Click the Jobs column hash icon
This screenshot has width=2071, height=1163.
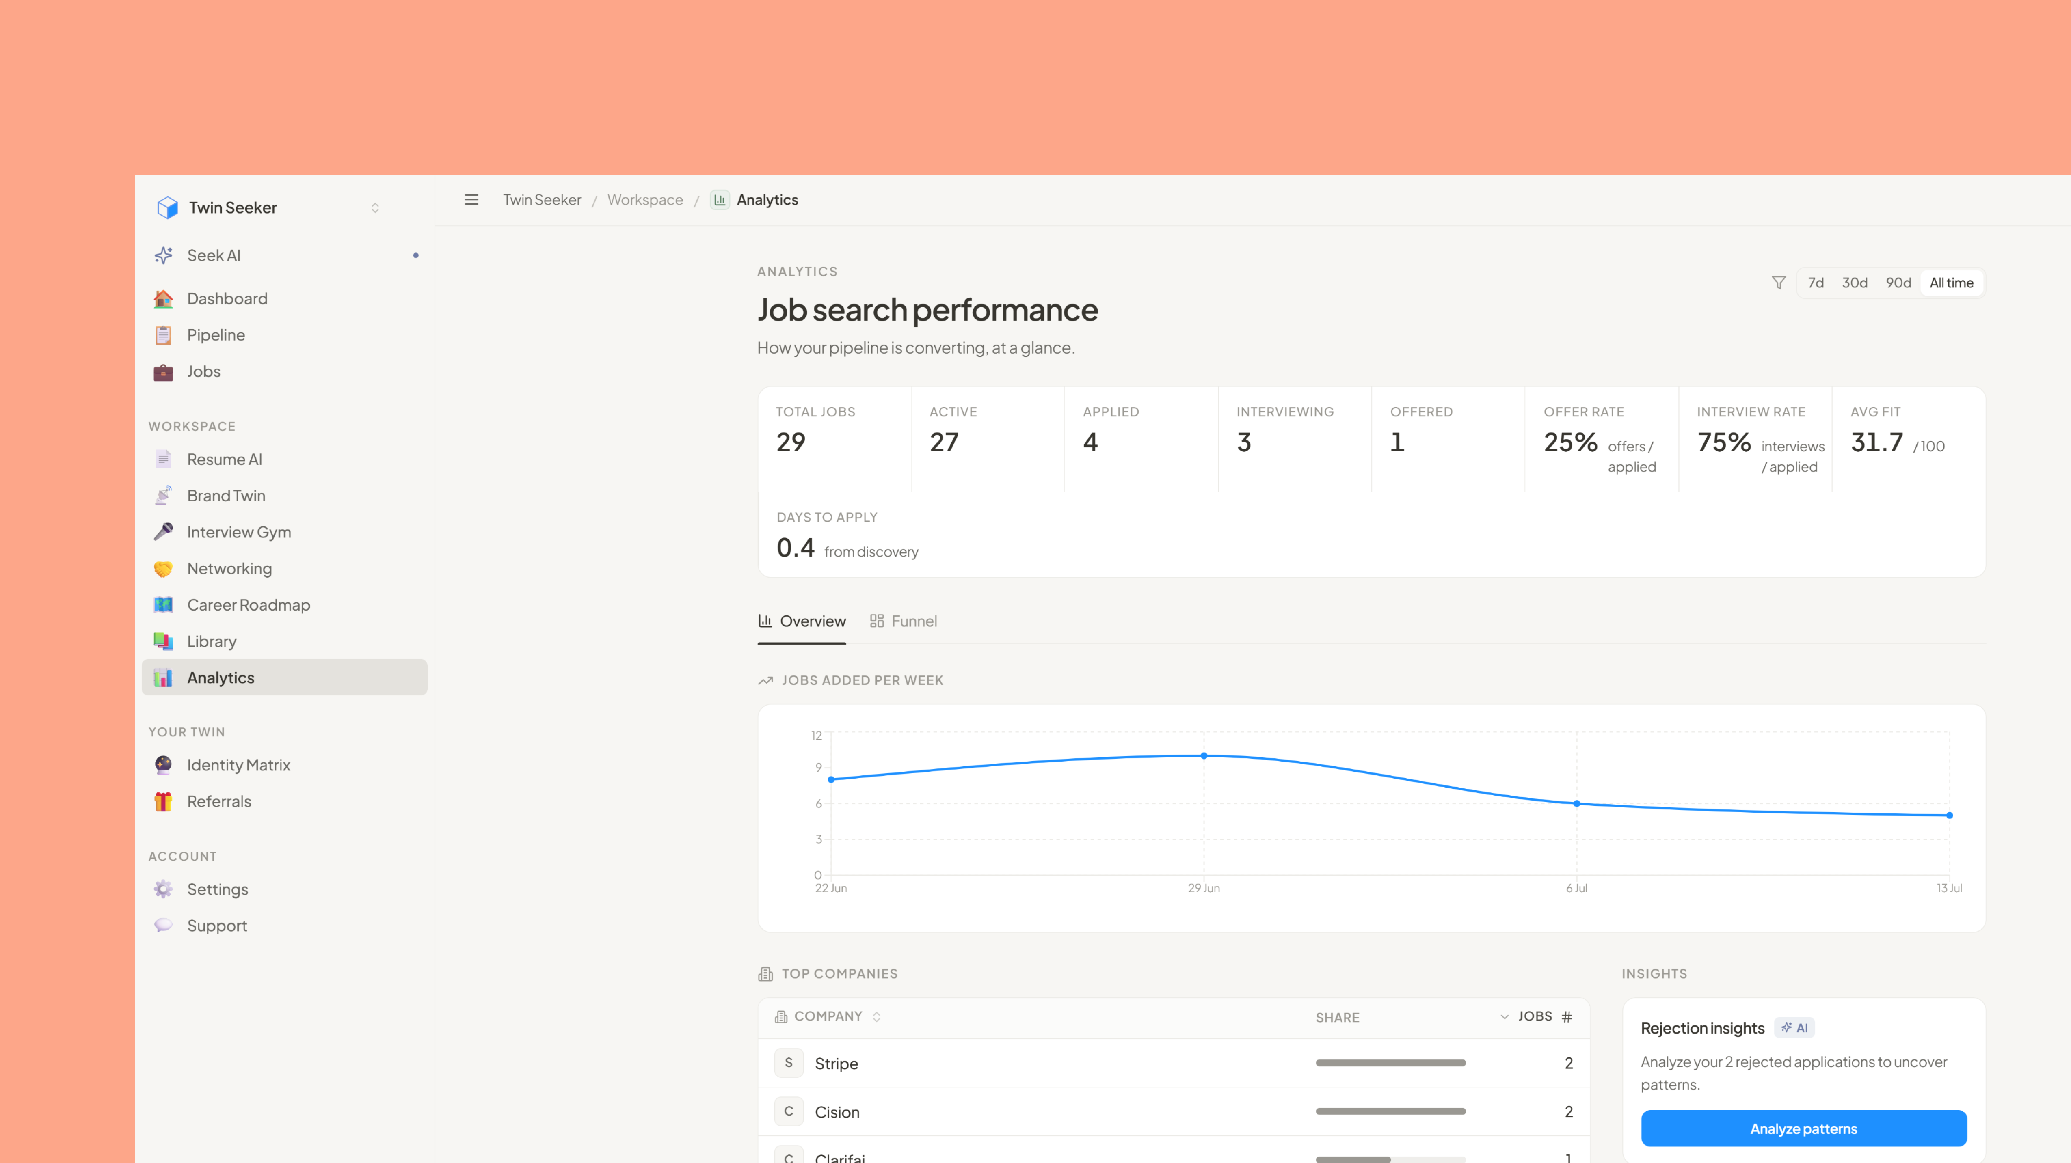[x=1567, y=1017]
